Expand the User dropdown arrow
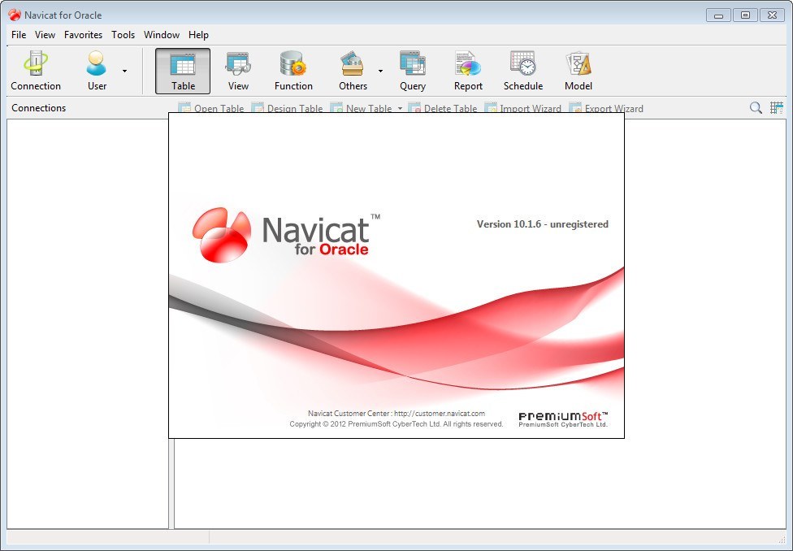Screen dimensions: 793x551 point(124,72)
